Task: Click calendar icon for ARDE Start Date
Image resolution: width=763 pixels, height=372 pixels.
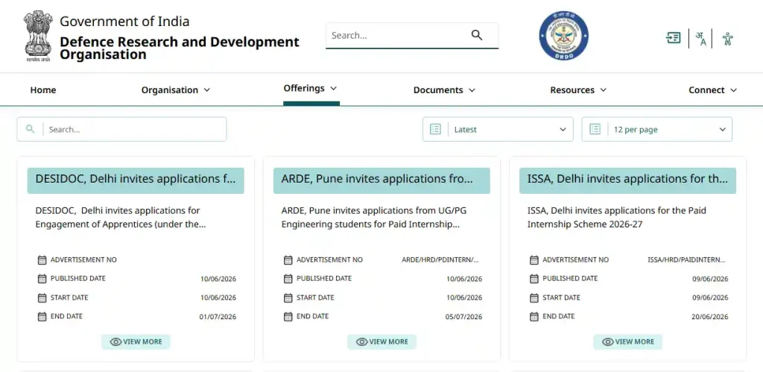Action: coord(288,297)
